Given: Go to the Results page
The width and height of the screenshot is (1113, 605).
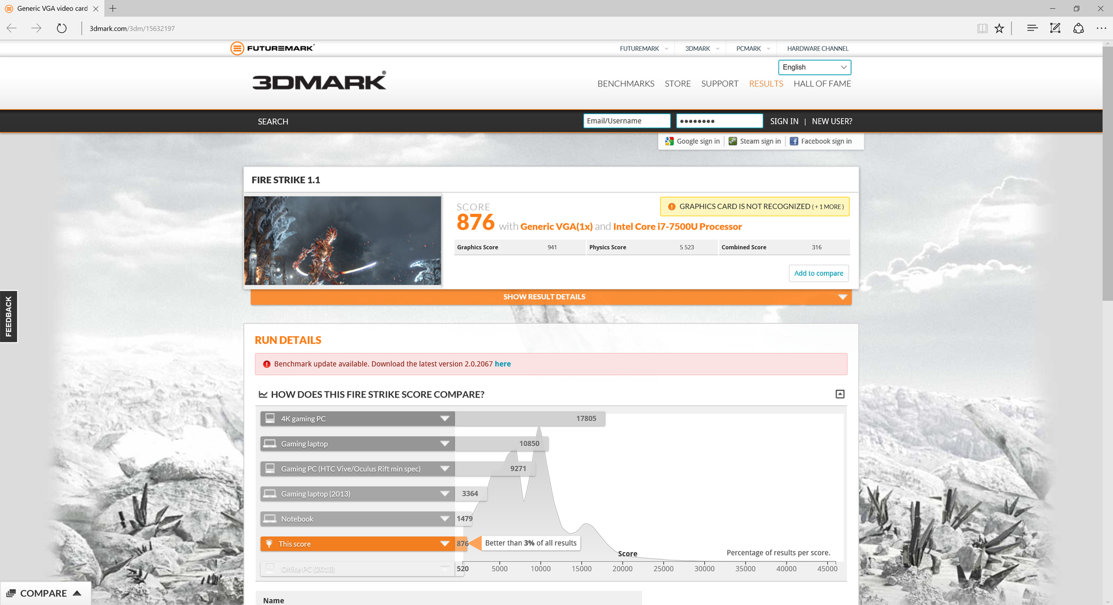Looking at the screenshot, I should [x=766, y=84].
